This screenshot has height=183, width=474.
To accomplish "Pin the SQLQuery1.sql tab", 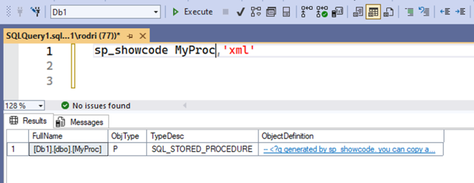I will (x=130, y=36).
